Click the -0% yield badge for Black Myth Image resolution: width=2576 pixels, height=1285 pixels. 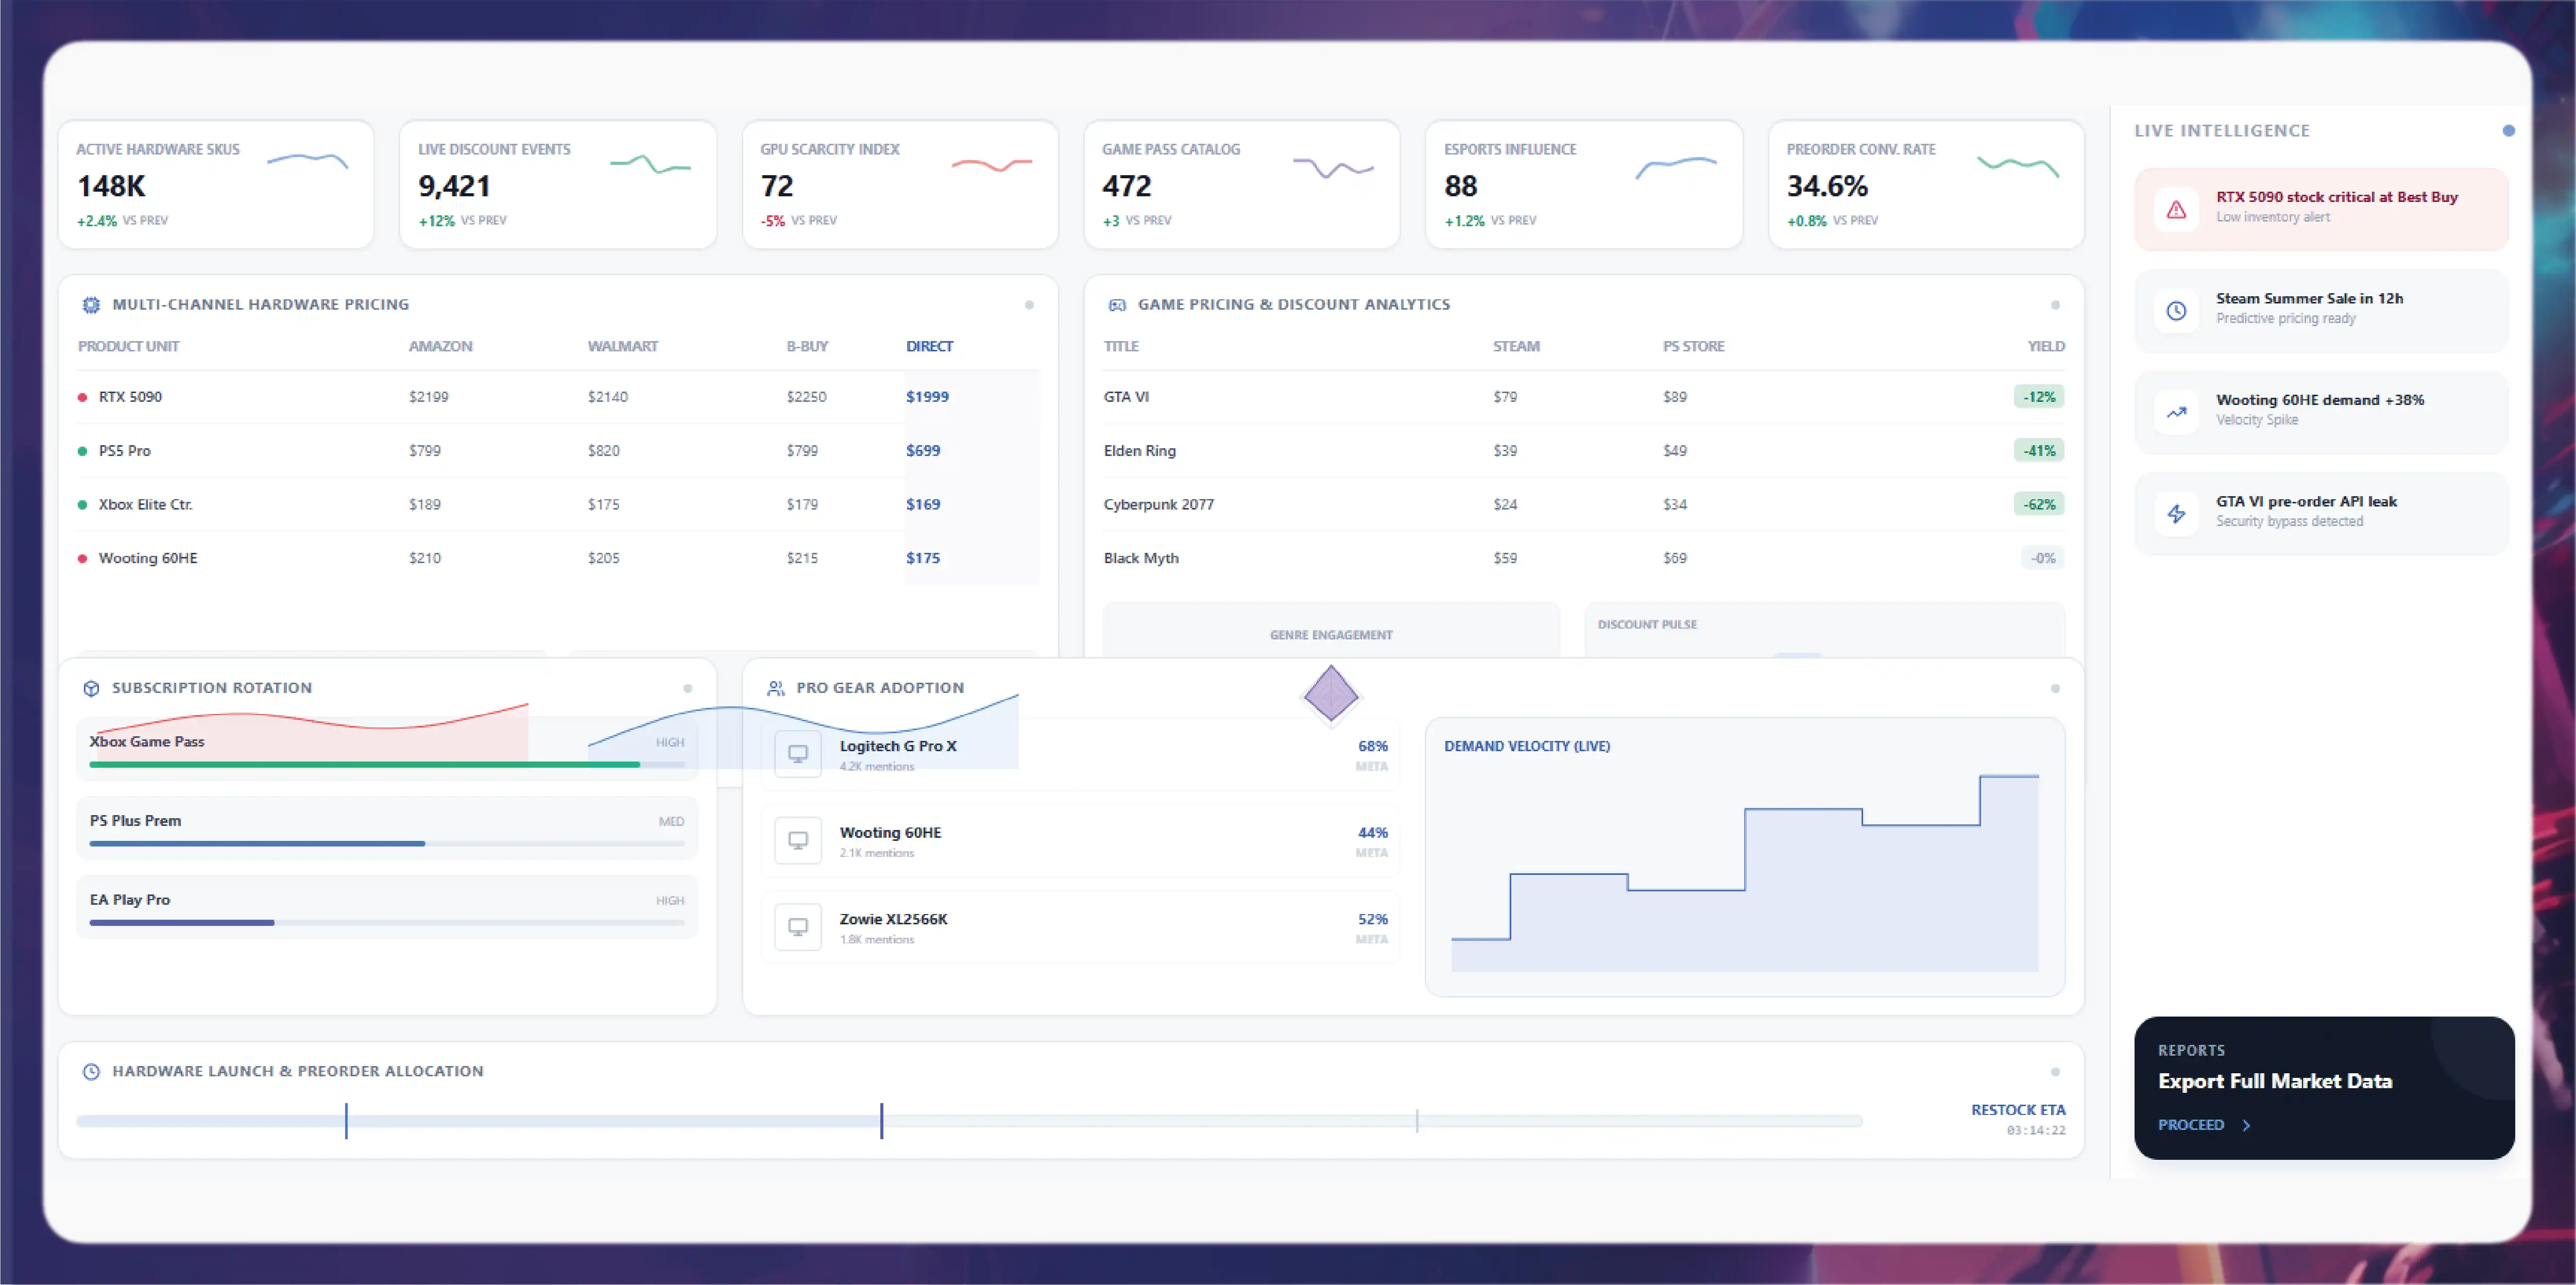pos(2043,559)
